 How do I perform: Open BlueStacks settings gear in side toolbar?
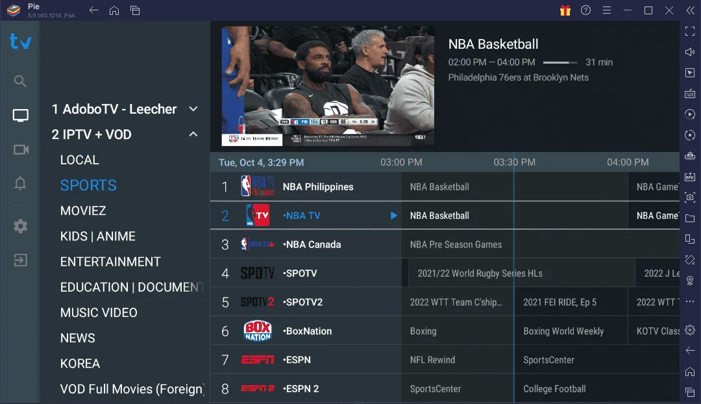point(690,330)
